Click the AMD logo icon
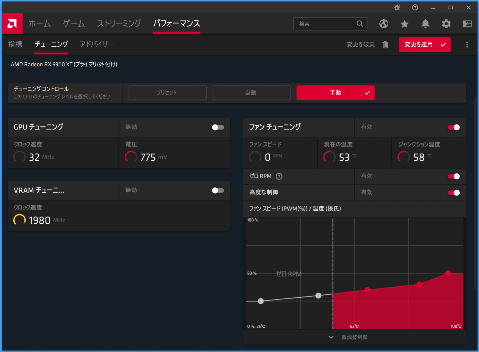 pos(12,23)
